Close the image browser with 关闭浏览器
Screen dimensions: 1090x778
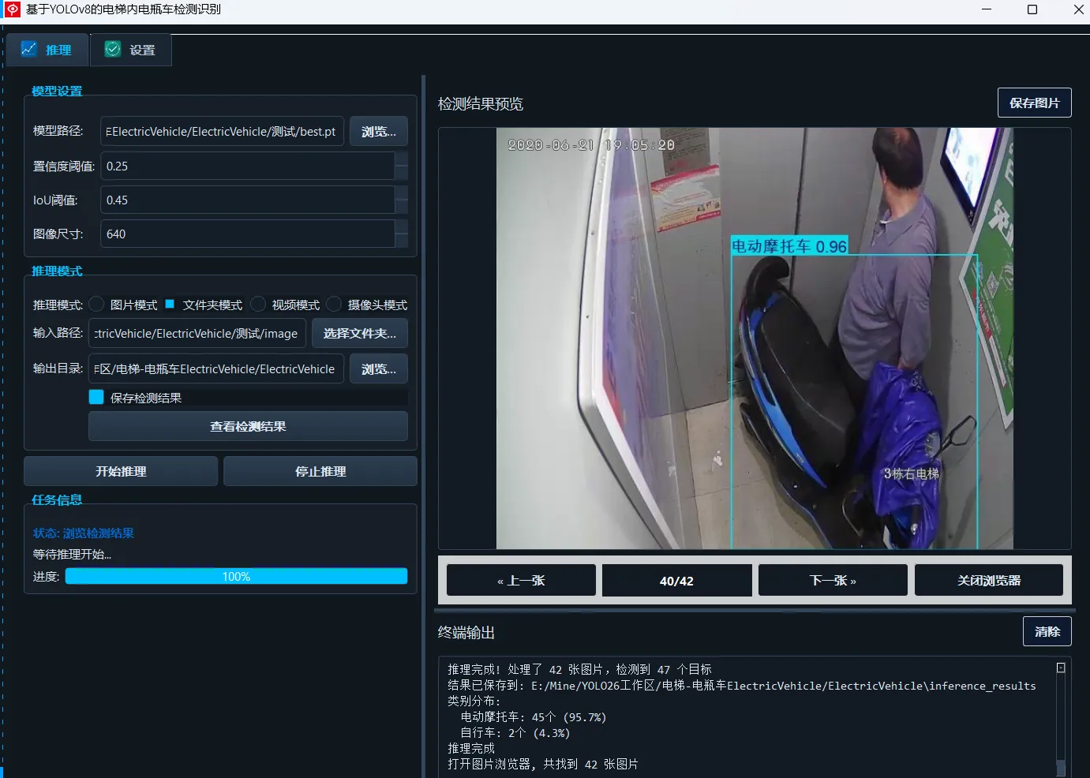click(x=989, y=580)
